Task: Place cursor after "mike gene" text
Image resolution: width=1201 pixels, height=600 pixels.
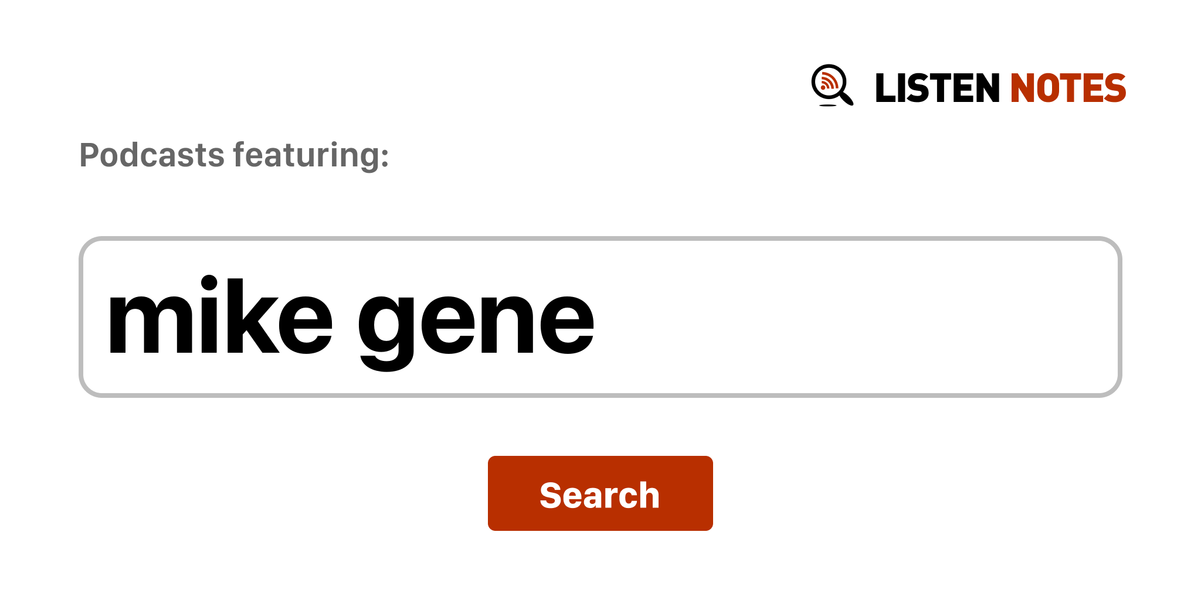Action: pyautogui.click(x=598, y=317)
